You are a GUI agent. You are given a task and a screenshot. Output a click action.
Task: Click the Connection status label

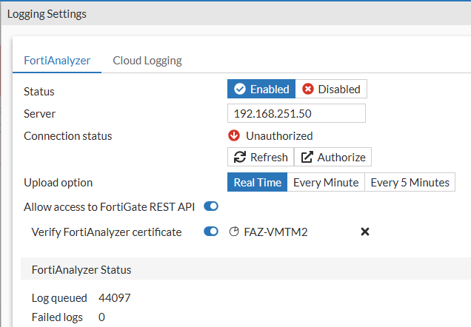[x=68, y=136]
